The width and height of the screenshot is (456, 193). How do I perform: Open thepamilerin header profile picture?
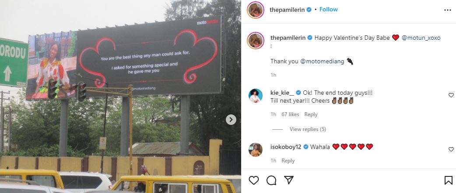pos(256,10)
